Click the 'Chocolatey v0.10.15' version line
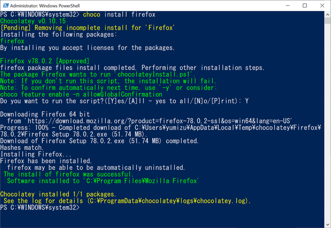Screen dimensions: 331x228 [x=33, y=21]
